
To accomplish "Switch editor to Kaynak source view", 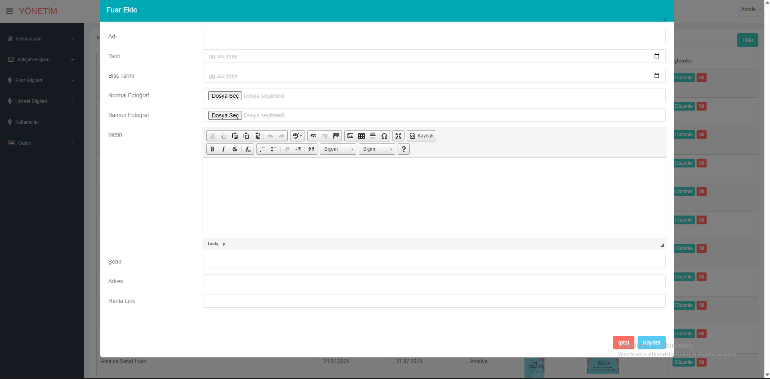I will [421, 136].
